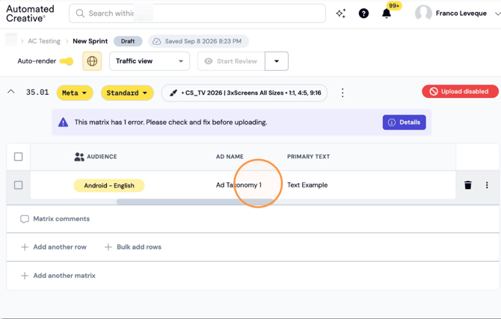501x319 pixels.
Task: Delete row with trash icon
Action: click(x=468, y=185)
